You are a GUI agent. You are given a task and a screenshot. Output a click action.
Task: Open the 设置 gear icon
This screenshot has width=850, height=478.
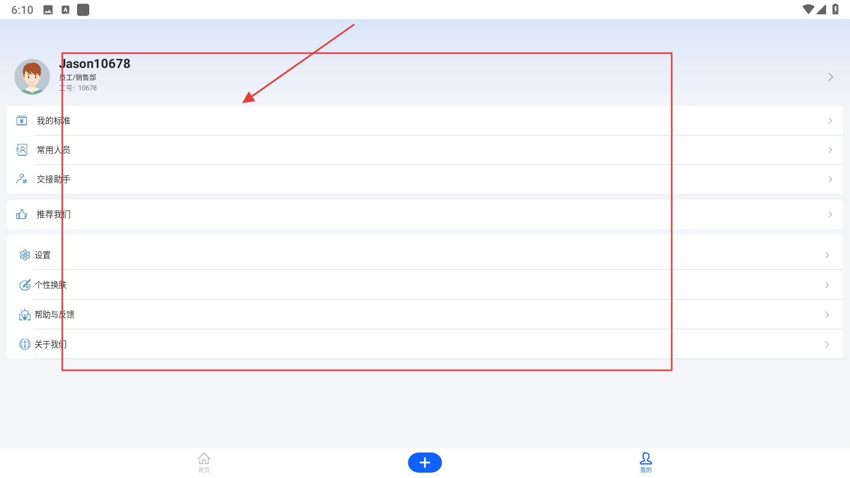pyautogui.click(x=25, y=255)
